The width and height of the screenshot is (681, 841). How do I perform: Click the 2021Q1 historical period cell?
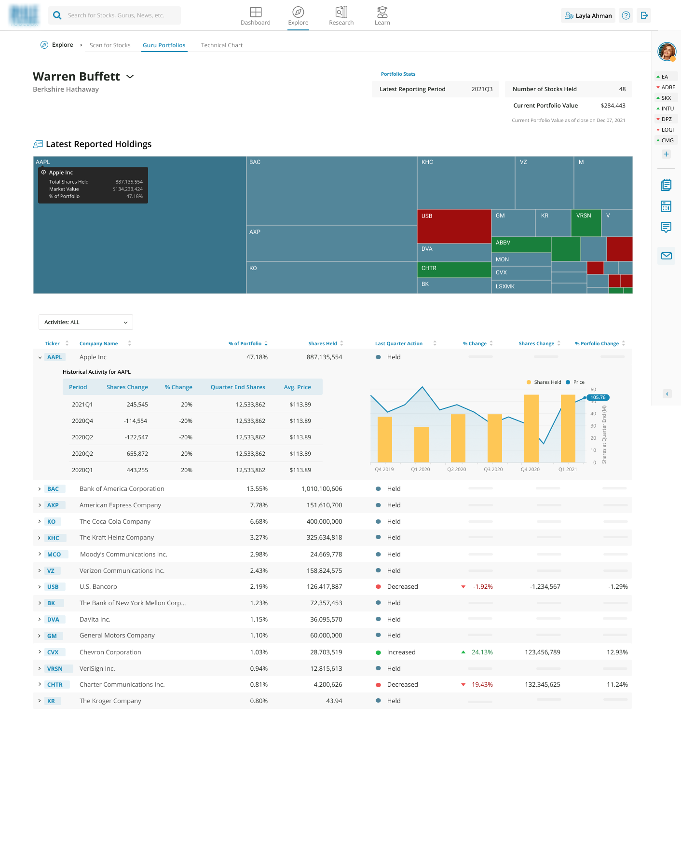pyautogui.click(x=82, y=405)
